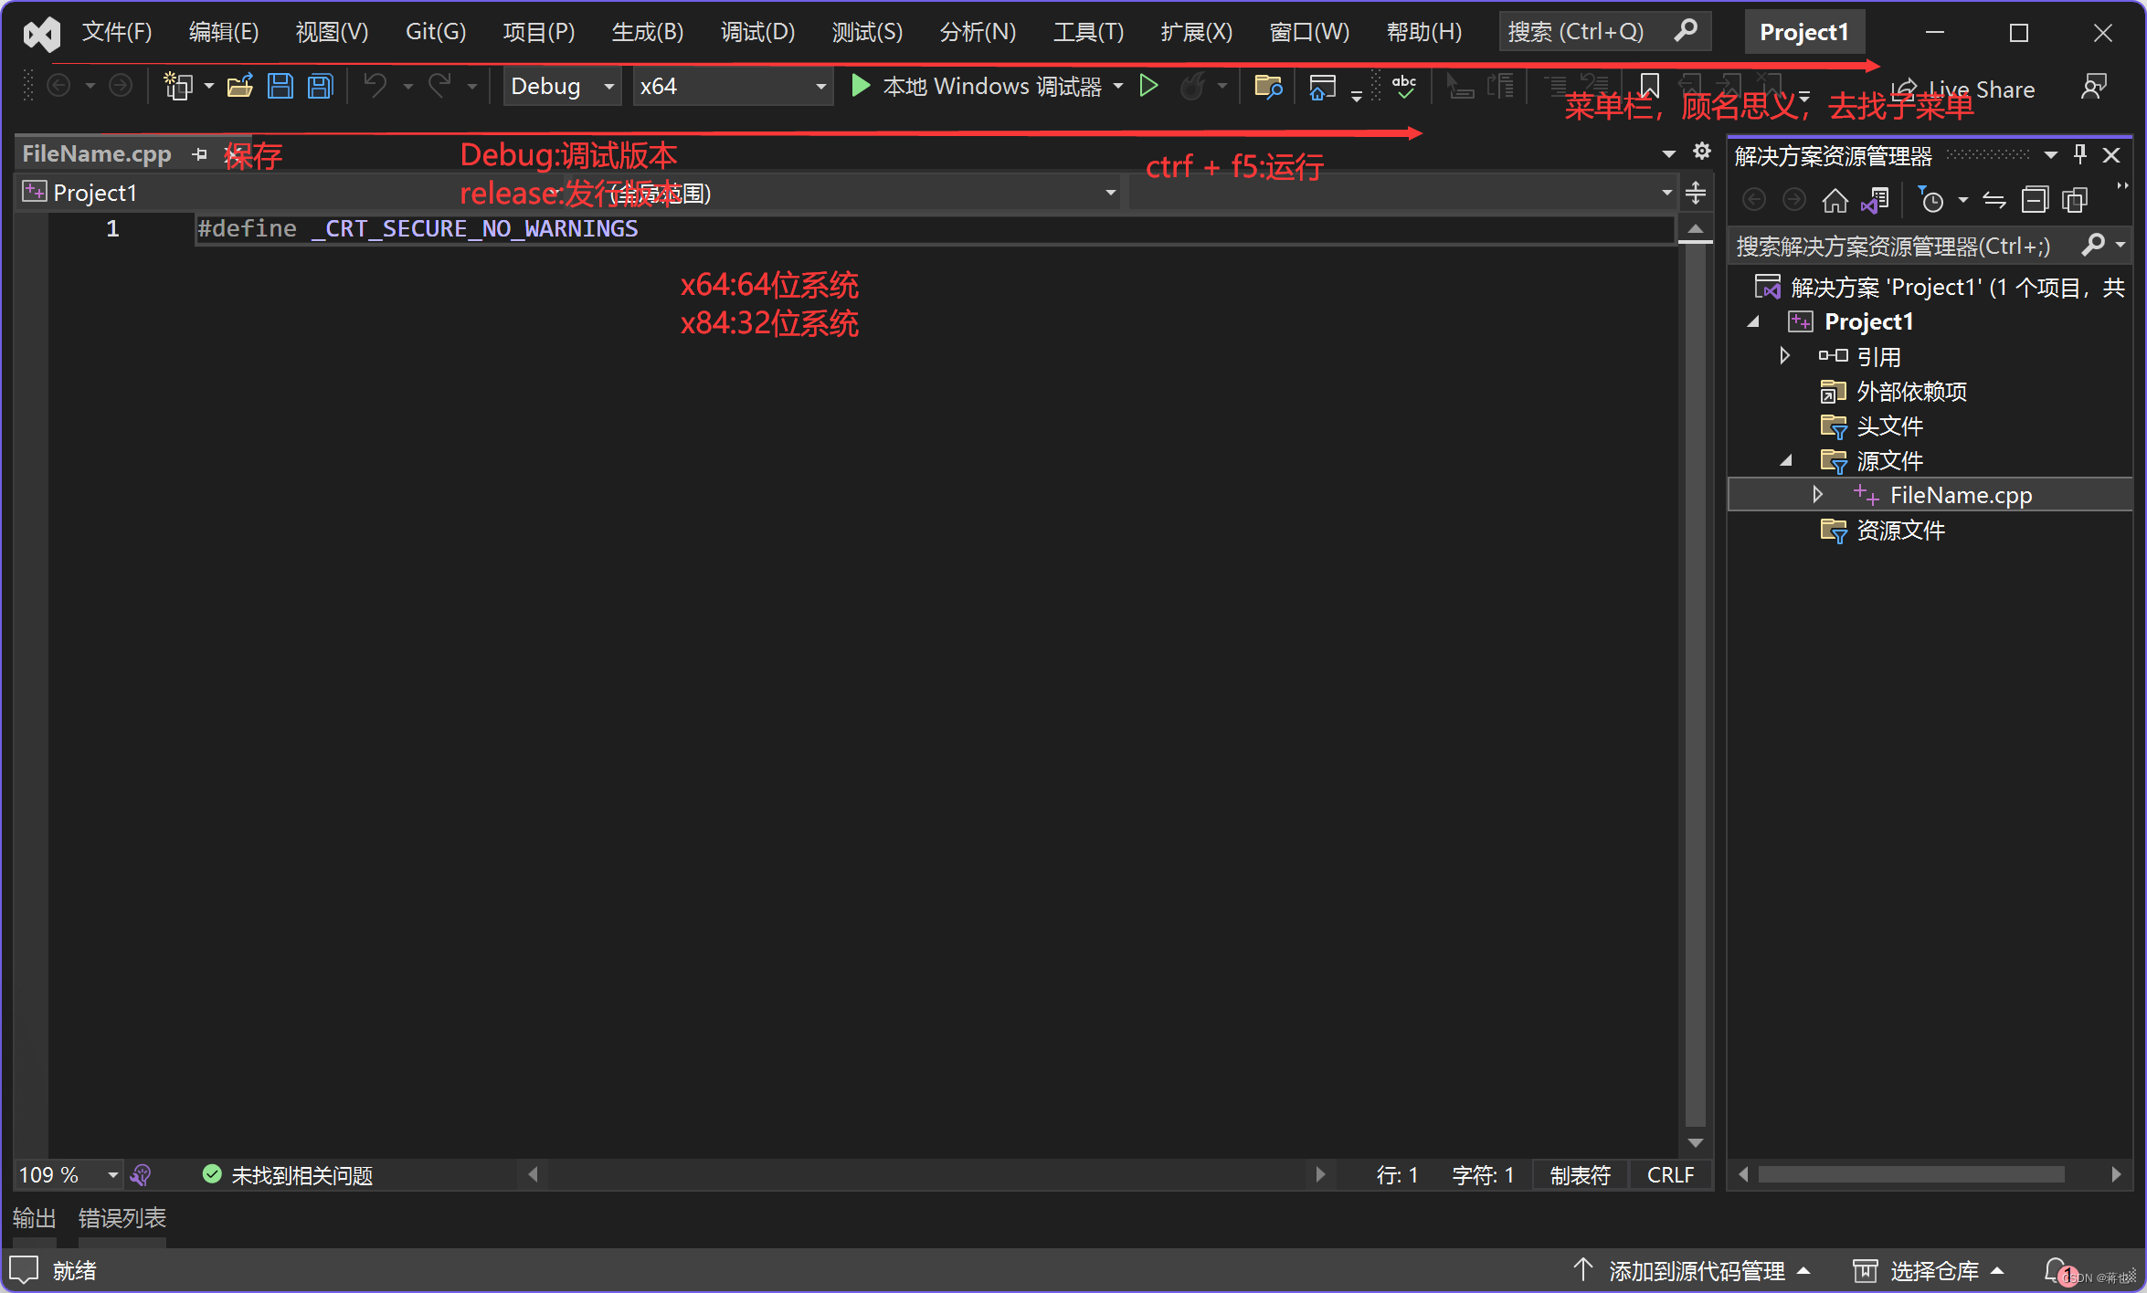Click the Home icon in Solution Explorer
2147x1293 pixels.
point(1835,200)
